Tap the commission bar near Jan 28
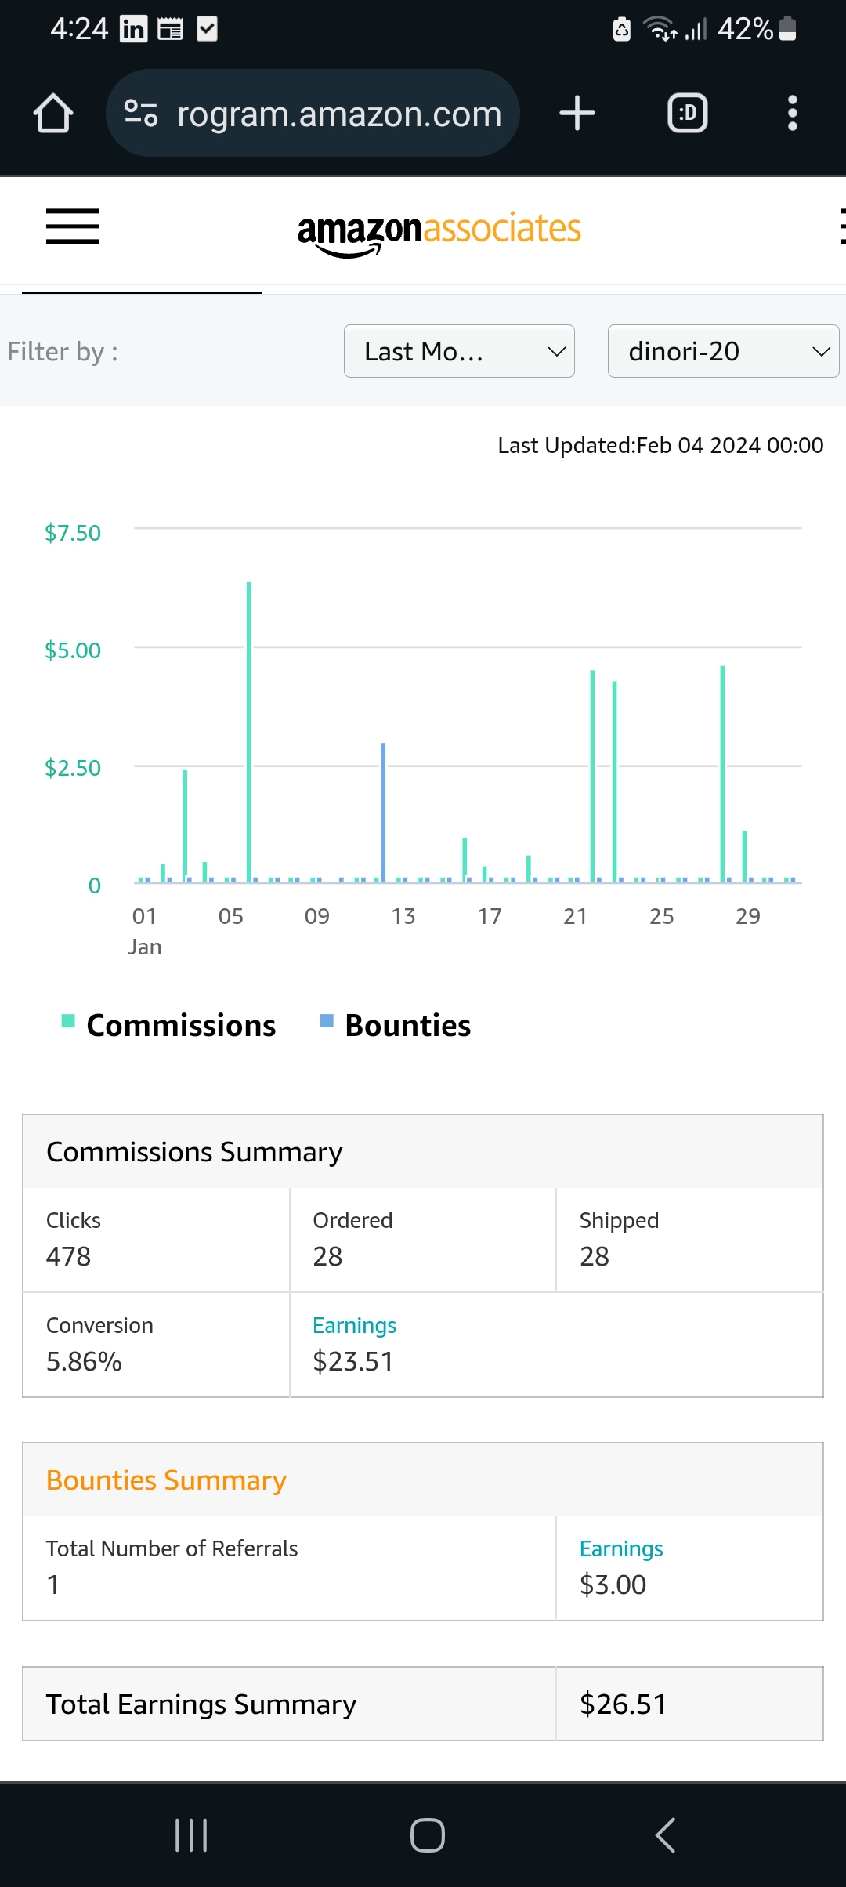 pyautogui.click(x=722, y=774)
